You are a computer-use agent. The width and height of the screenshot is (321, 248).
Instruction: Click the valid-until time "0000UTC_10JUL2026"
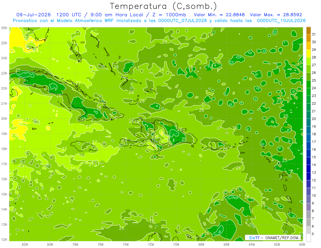click(x=281, y=20)
